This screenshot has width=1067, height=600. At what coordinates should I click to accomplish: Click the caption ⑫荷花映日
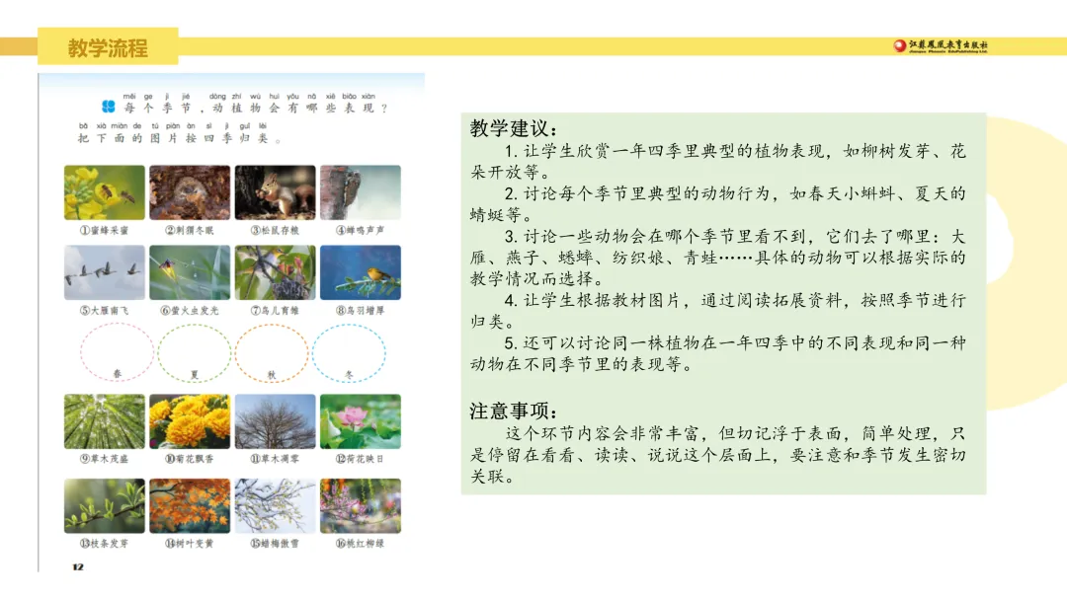tap(360, 459)
